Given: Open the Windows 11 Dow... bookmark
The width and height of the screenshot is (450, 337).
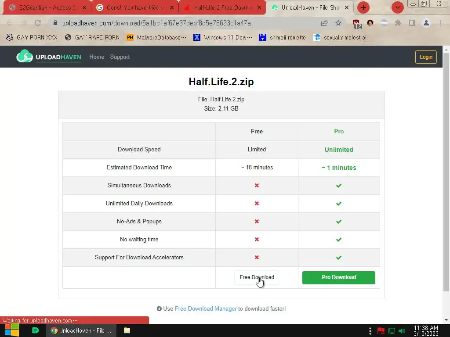Looking at the screenshot, I should [223, 38].
